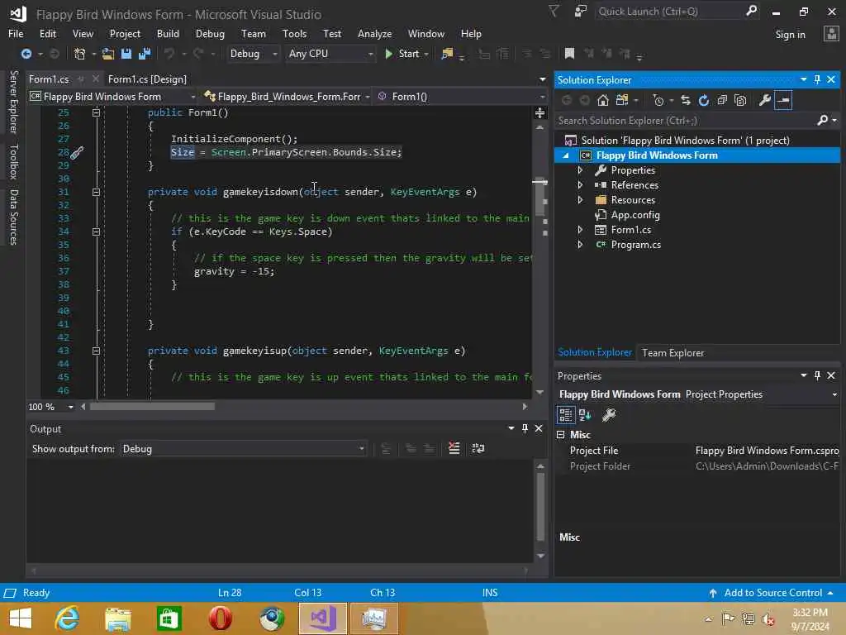Screen dimensions: 846x635
Task: Open Properties via the wrench icon in Solution Explorer
Action: click(764, 100)
